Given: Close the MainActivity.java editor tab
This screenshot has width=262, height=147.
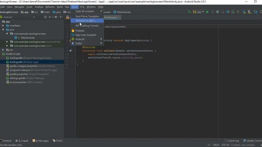Looking at the screenshot, I should [119, 17].
